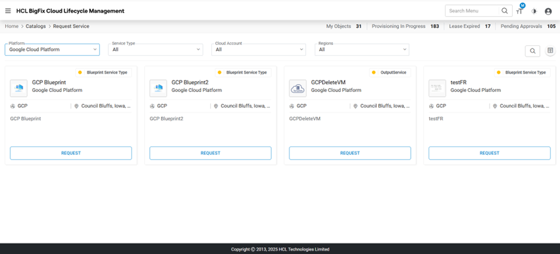Click the GCP Blueprint card title

49,82
